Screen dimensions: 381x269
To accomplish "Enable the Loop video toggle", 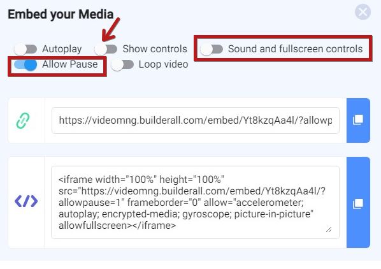I will [122, 65].
